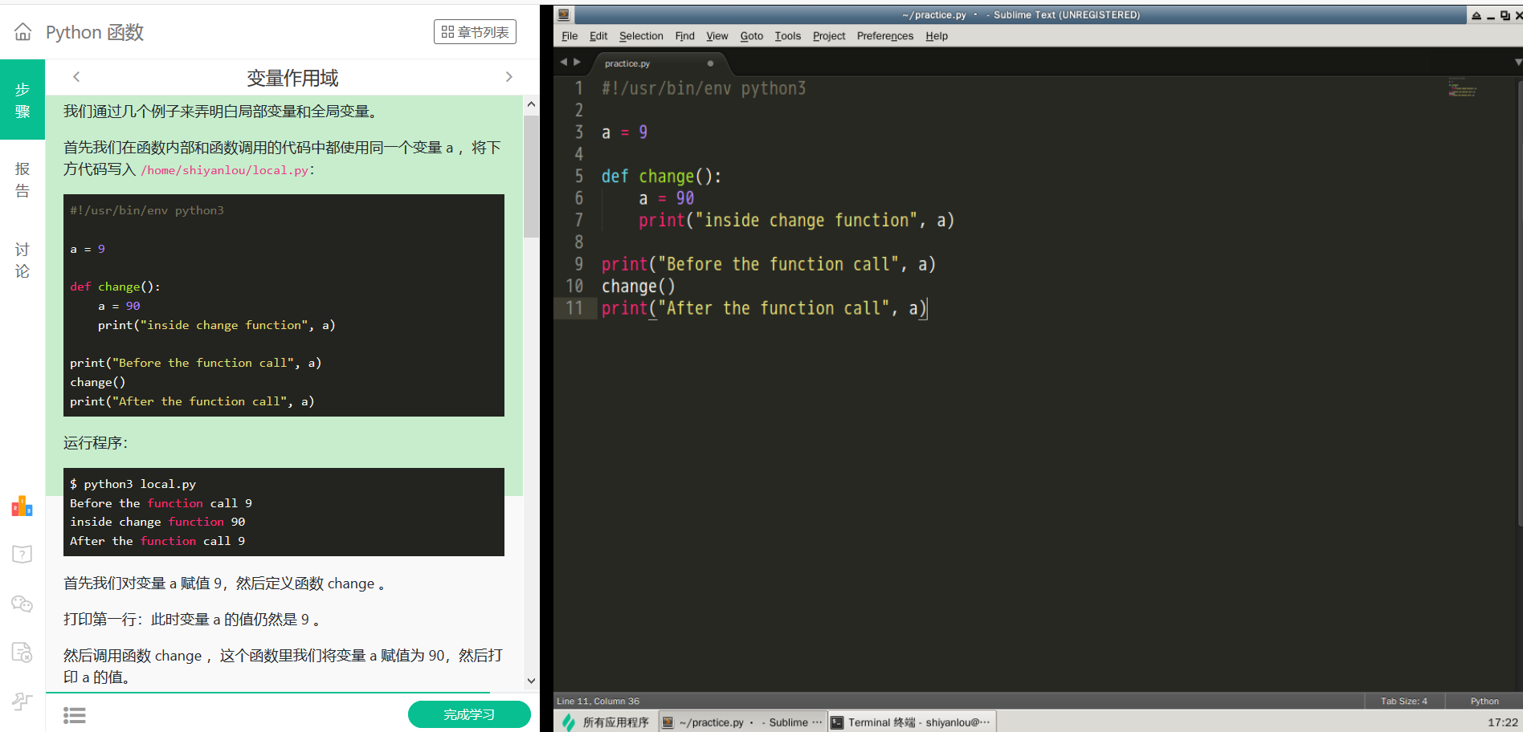The width and height of the screenshot is (1523, 732).
Task: Click the shebang line #!/usr/bin/env python3 in editor
Action: (704, 88)
